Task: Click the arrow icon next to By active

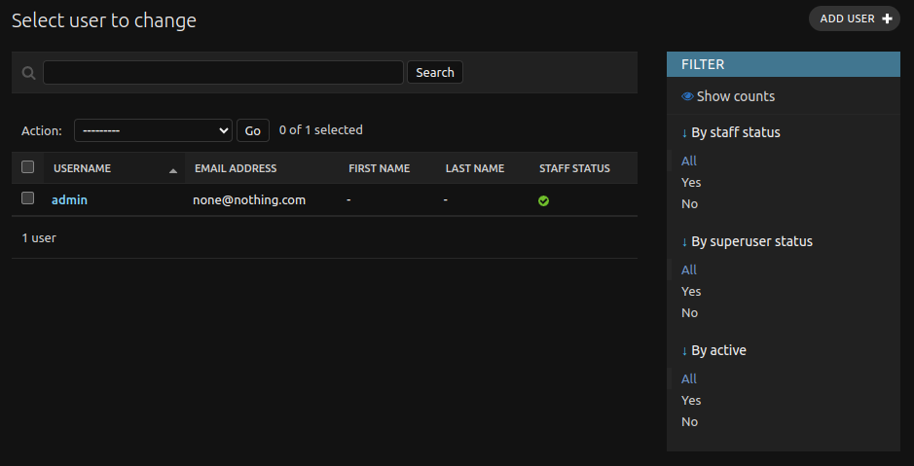Action: tap(684, 350)
